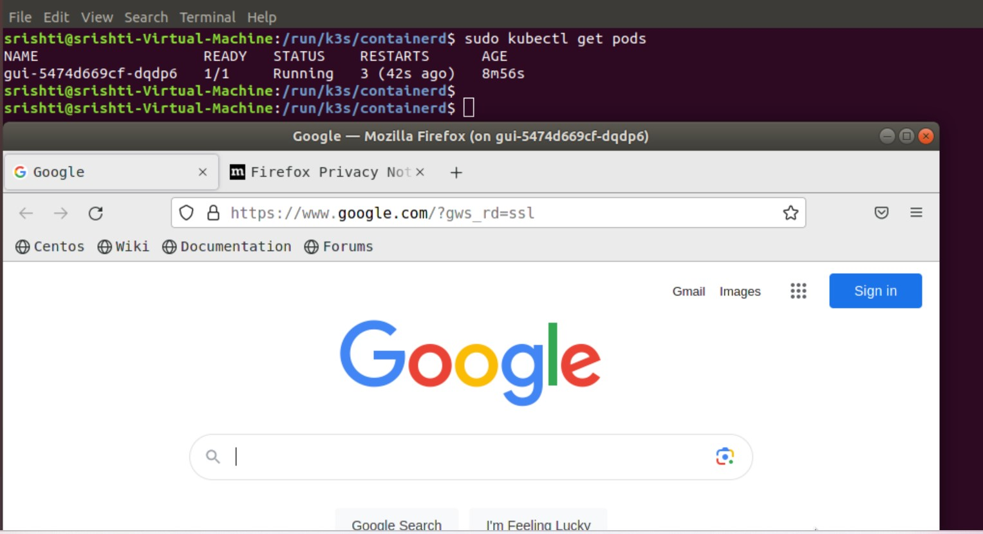Open the Pocket save icon in toolbar
This screenshot has height=534, width=983.
pos(882,213)
